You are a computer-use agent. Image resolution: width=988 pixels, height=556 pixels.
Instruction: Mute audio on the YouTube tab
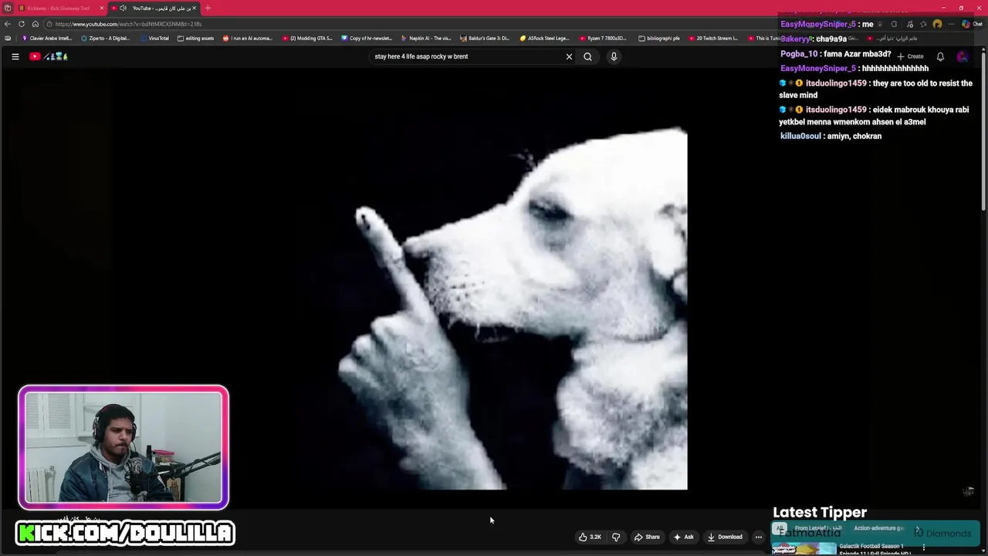[x=123, y=8]
